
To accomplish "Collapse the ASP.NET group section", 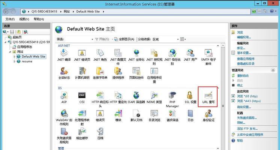I will [x=218, y=46].
